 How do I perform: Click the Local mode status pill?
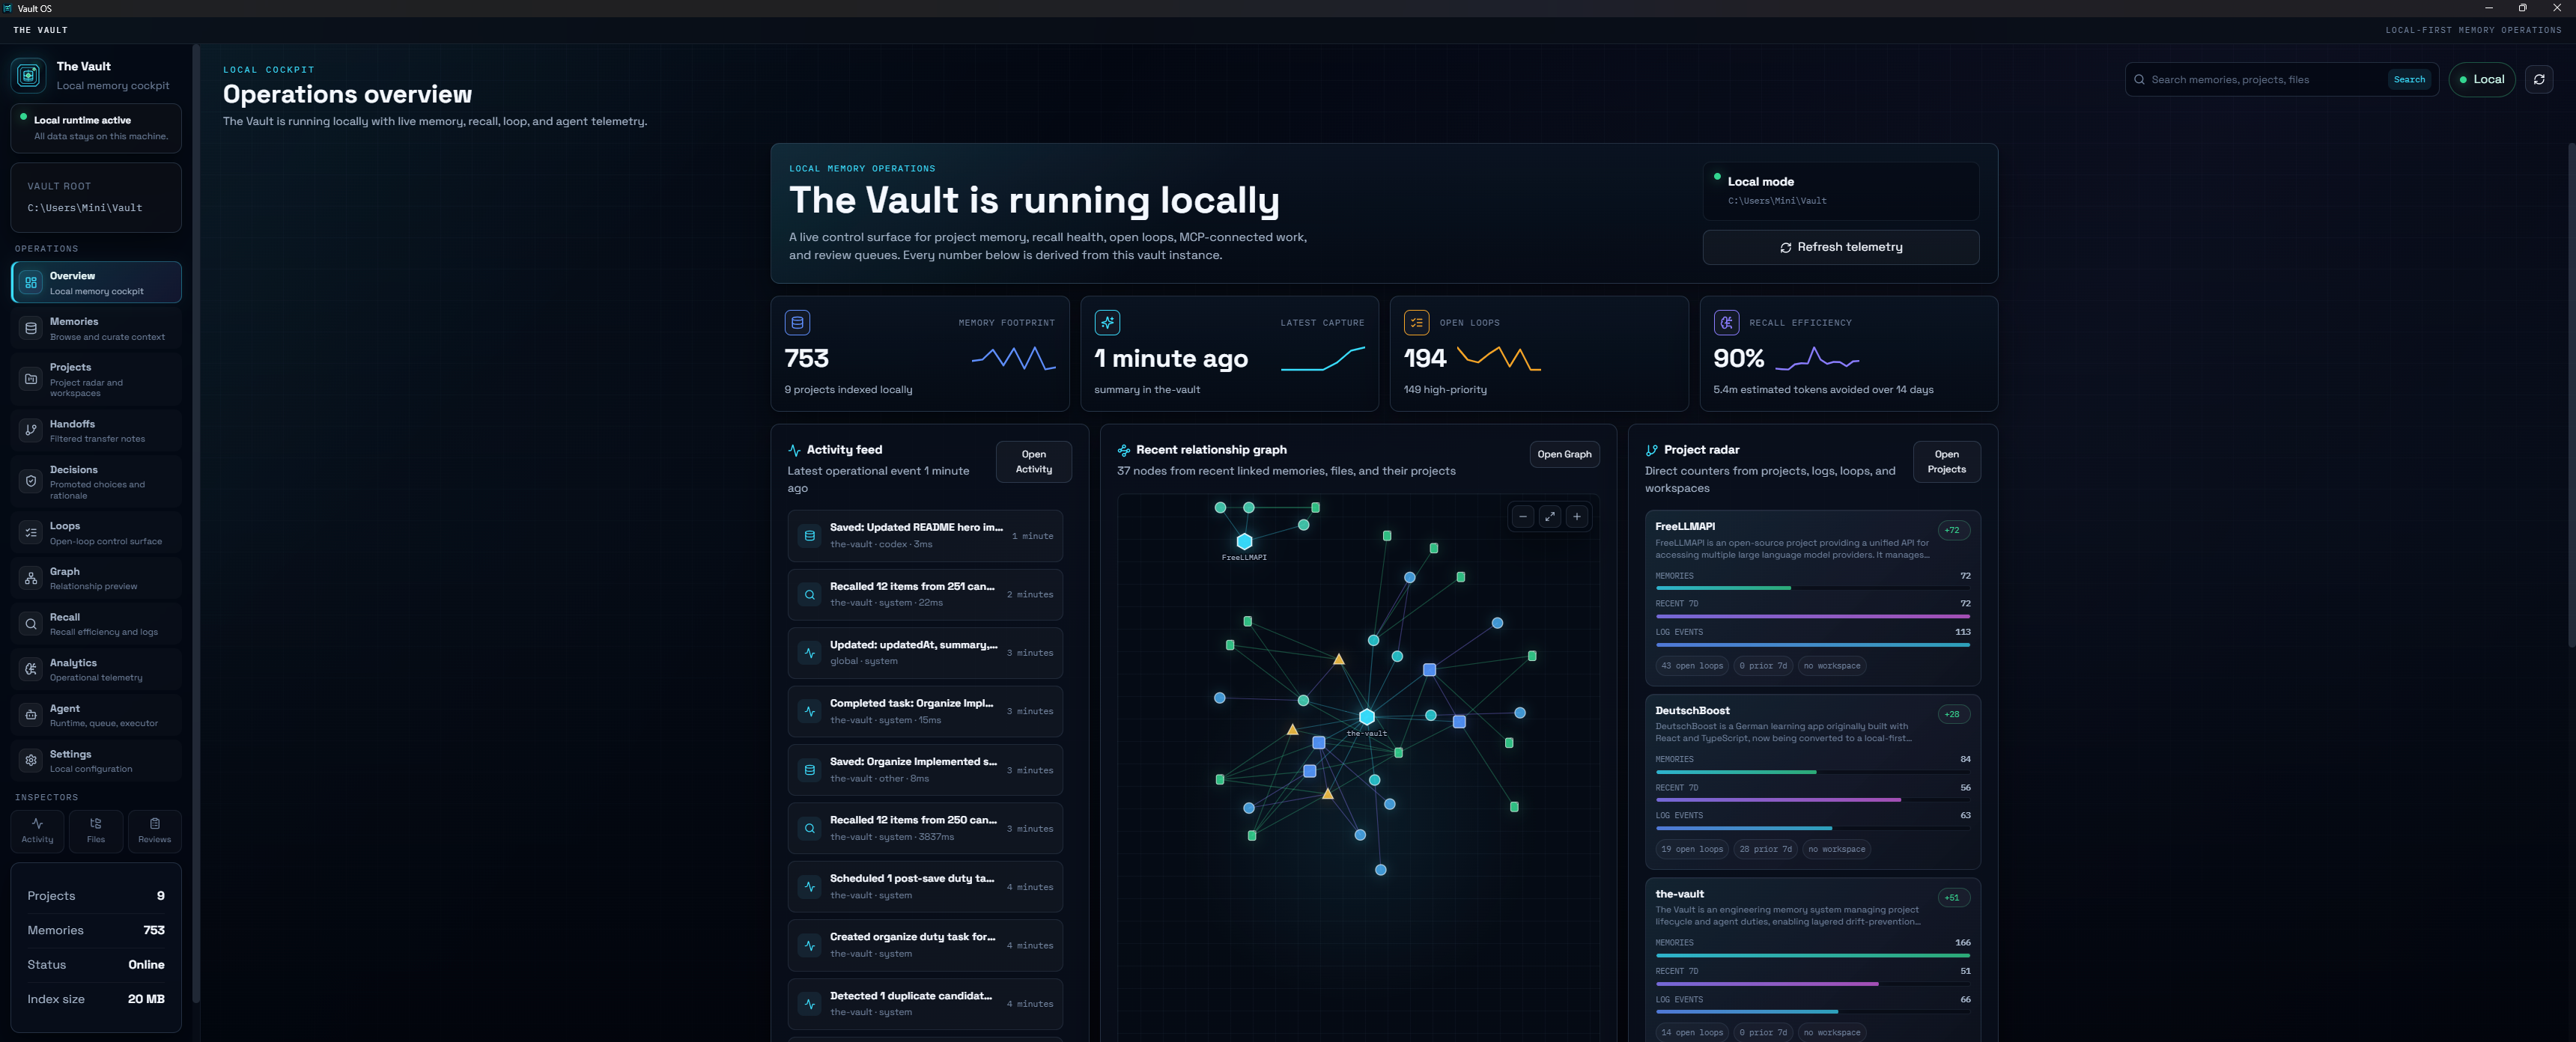pos(2481,80)
